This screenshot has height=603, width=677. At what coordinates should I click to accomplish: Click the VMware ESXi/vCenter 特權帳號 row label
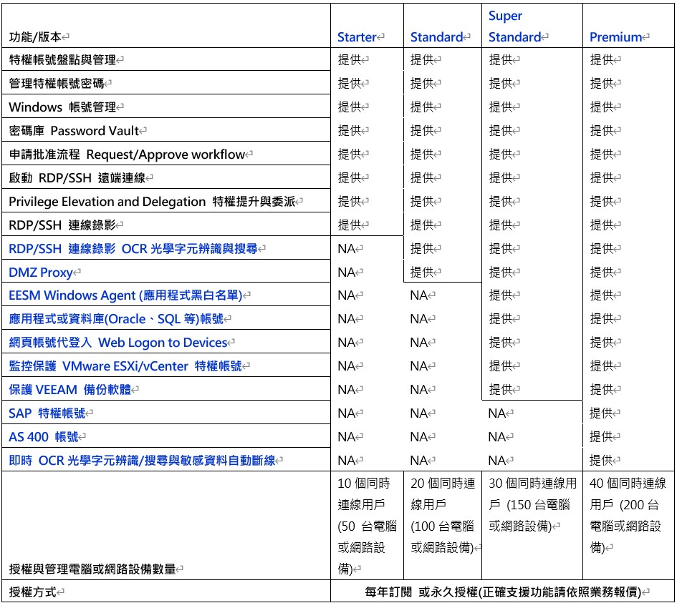click(x=125, y=366)
